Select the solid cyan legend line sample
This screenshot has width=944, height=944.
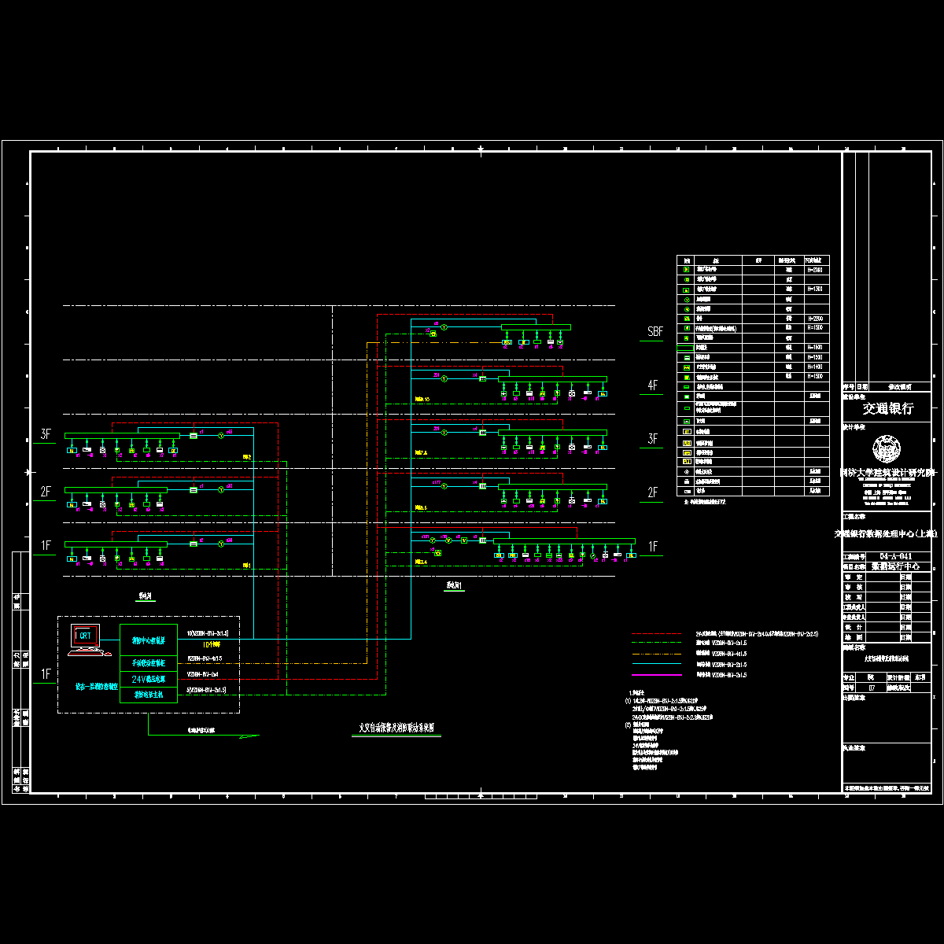click(656, 664)
